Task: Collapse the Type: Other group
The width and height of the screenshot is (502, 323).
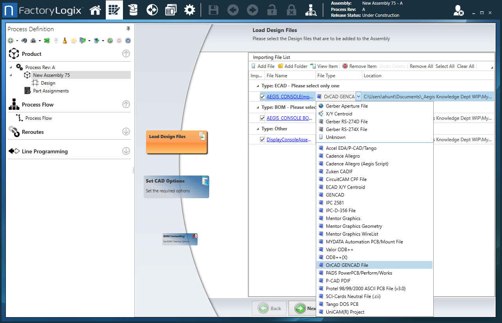Action: pos(257,129)
